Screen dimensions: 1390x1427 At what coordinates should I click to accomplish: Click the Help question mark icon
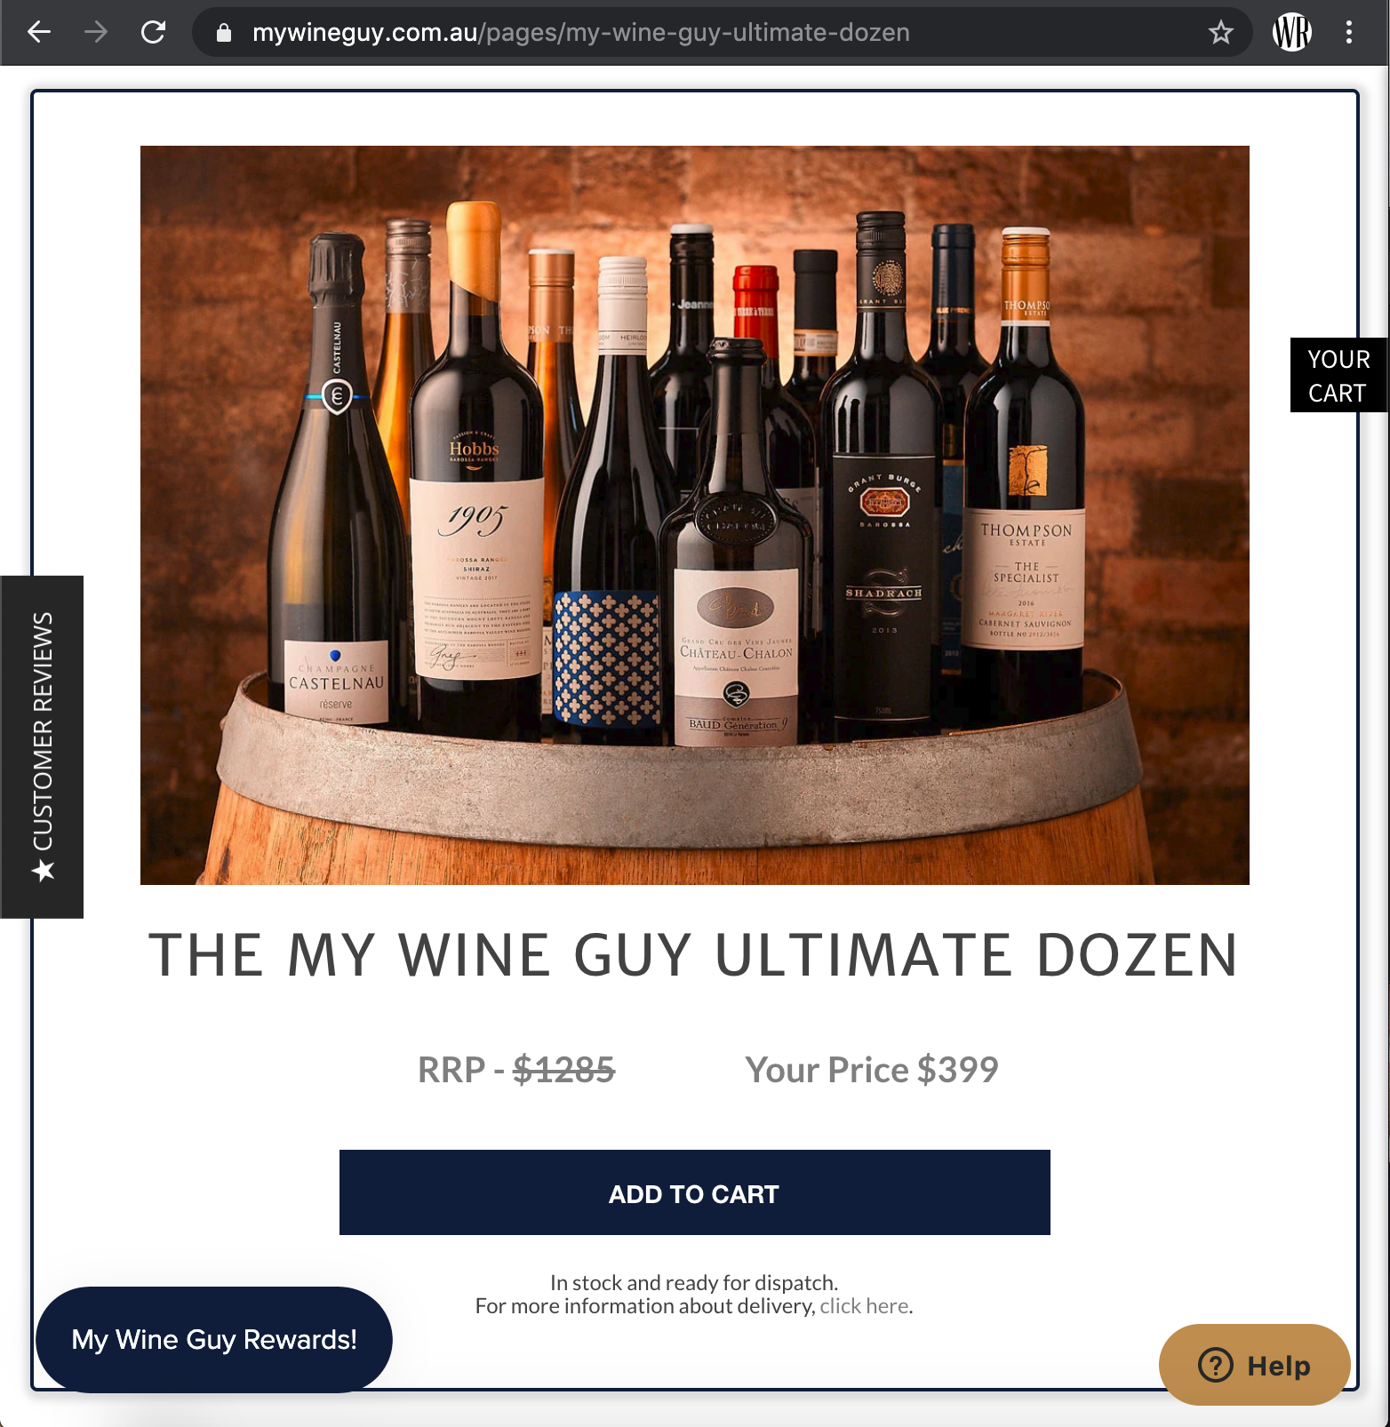(x=1216, y=1365)
